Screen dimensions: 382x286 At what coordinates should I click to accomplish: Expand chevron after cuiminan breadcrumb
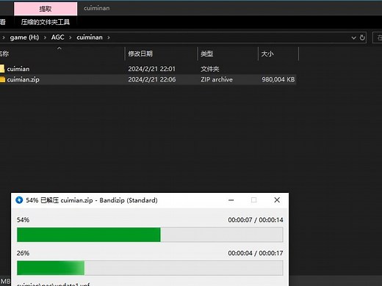tap(109, 37)
